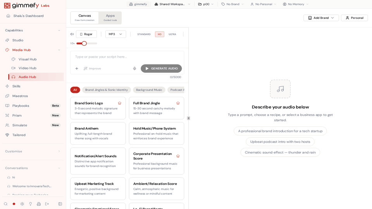The height and width of the screenshot is (209, 372).
Task: Click the playback speed slider
Action: [87, 43]
